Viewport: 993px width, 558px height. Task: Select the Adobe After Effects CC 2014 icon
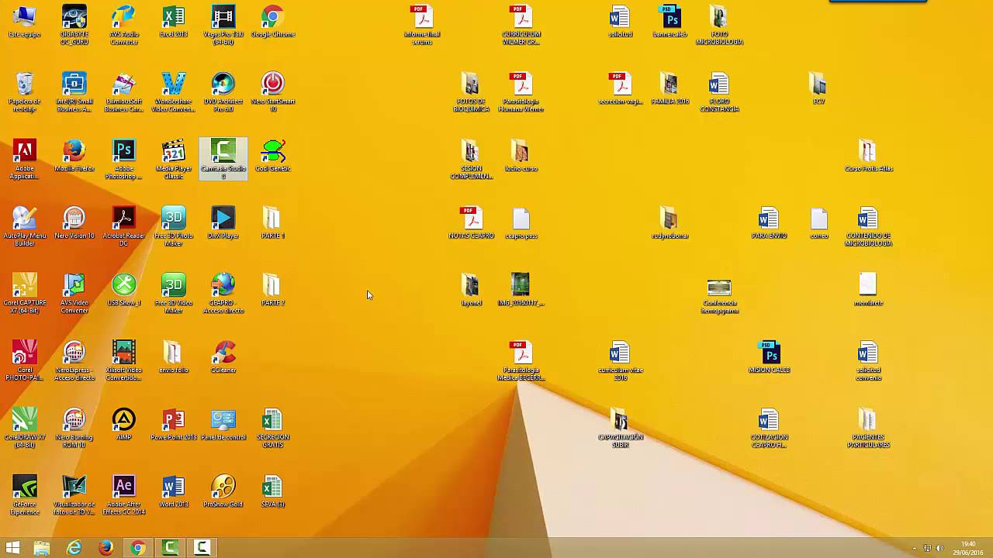coord(124,496)
